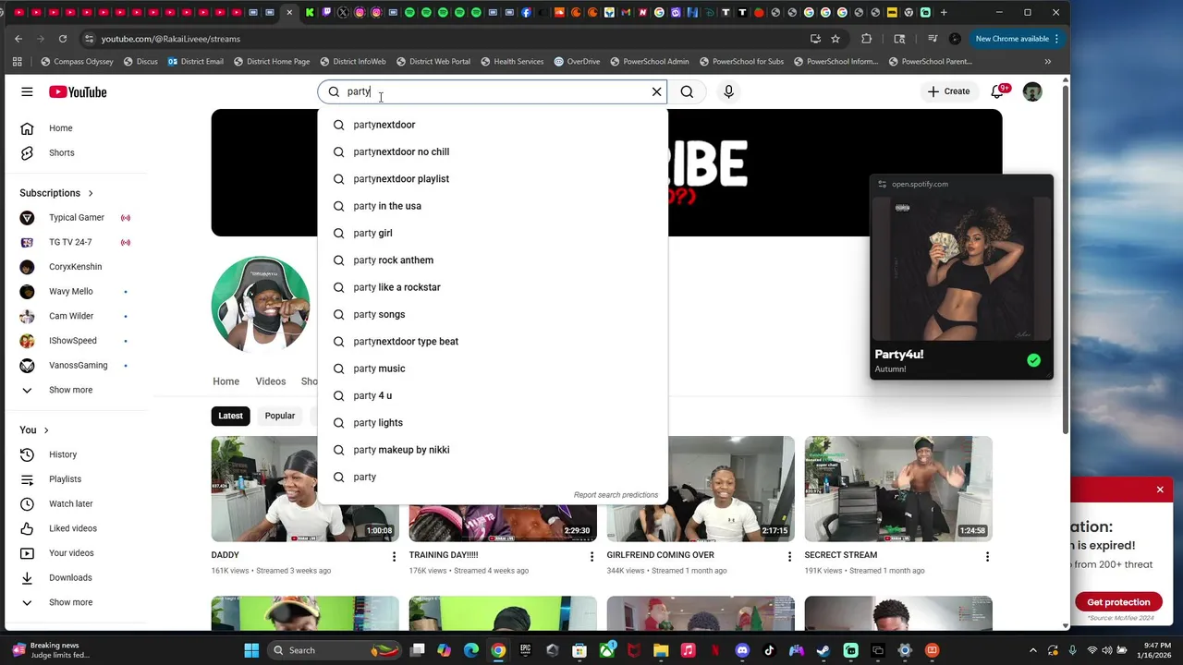Screen dimensions: 1183x665
Task: Select the Latest filter chip
Action: pos(231,416)
